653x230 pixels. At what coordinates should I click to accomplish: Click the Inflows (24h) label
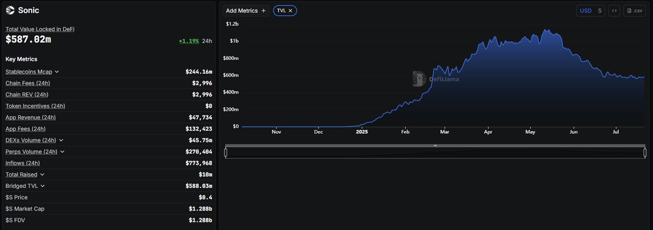pyautogui.click(x=22, y=163)
